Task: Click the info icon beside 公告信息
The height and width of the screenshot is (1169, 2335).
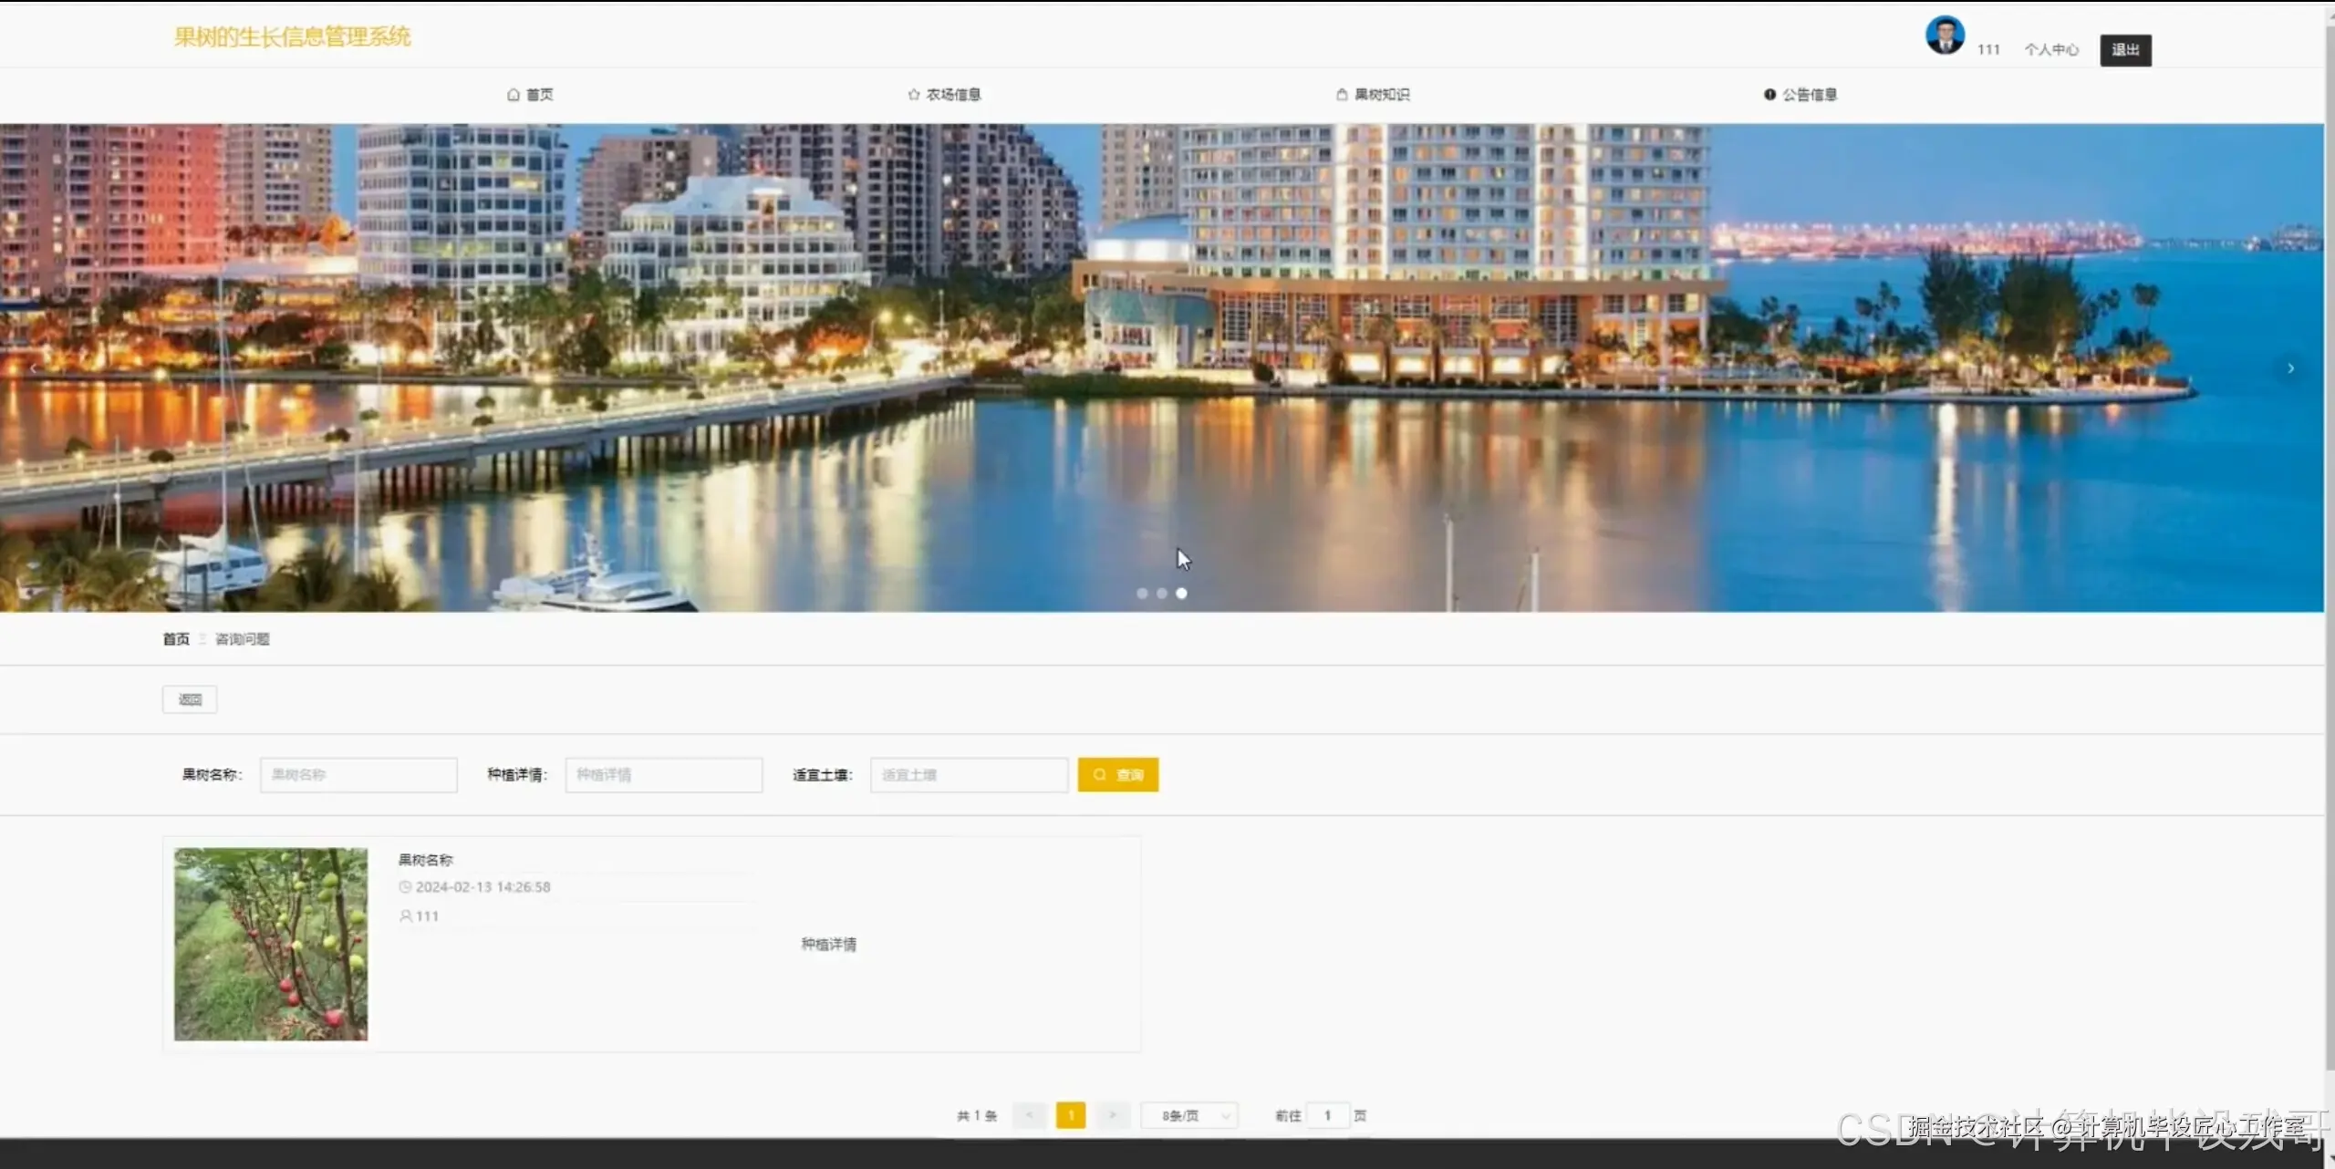Action: point(1769,95)
